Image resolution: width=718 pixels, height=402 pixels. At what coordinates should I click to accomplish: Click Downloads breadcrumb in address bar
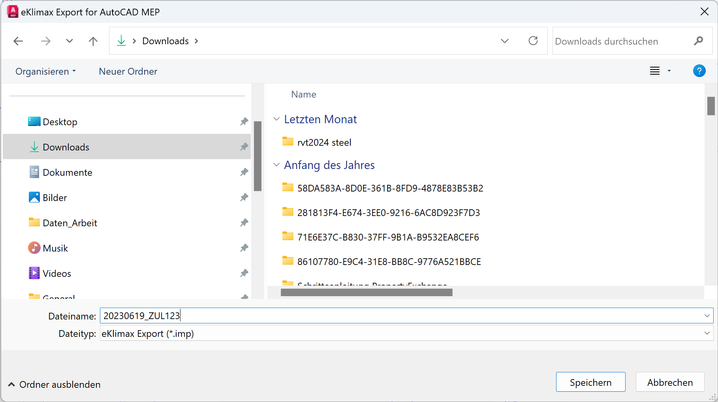165,41
